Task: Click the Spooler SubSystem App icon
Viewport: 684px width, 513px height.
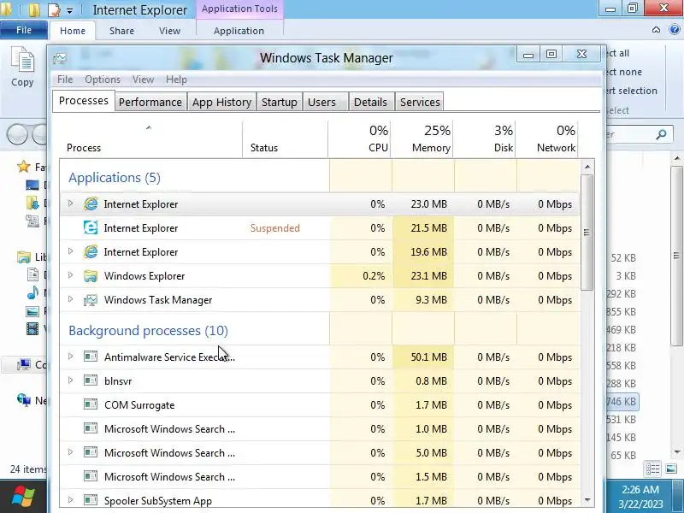Action: tap(91, 500)
